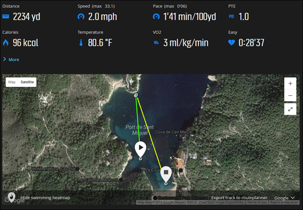Export track to routeplanner
The width and height of the screenshot is (303, 210).
pyautogui.click(x=239, y=198)
